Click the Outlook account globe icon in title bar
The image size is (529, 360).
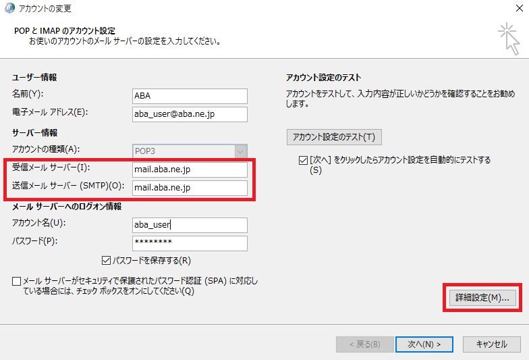coord(9,8)
